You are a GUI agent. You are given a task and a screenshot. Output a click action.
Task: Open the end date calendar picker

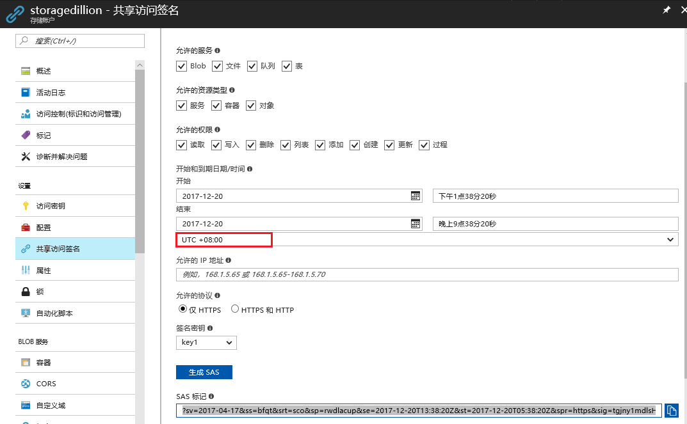[416, 223]
